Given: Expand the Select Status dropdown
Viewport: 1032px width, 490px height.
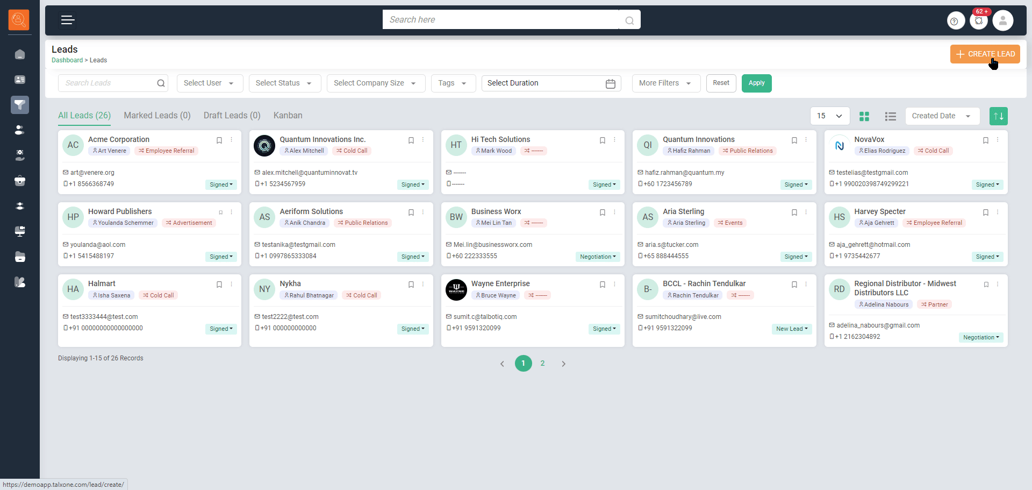Looking at the screenshot, I should coord(283,83).
